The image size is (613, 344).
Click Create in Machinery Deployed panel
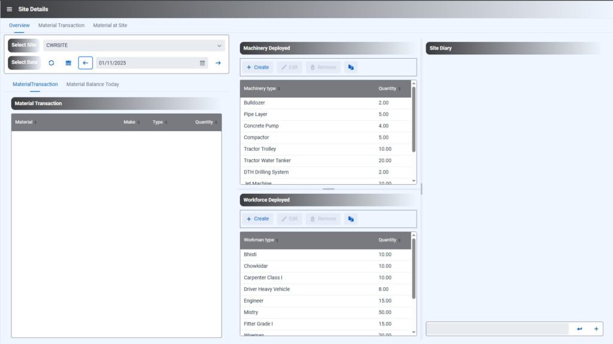coord(257,68)
